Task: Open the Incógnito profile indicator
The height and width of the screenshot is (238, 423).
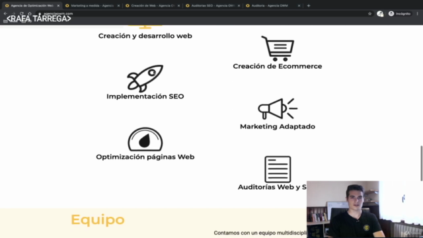Action: tap(399, 14)
